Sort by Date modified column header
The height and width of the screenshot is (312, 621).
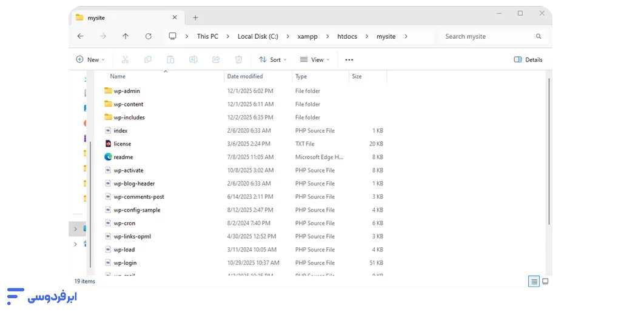click(245, 76)
